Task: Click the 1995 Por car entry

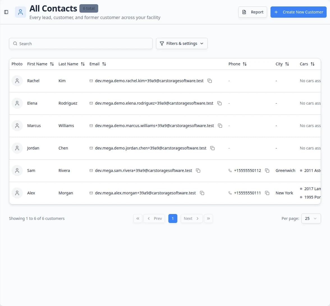Action: [310, 197]
